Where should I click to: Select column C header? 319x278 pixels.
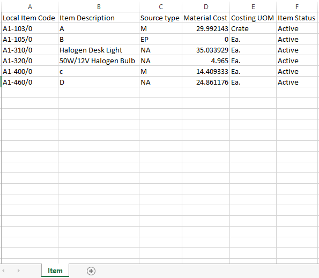click(x=161, y=7)
